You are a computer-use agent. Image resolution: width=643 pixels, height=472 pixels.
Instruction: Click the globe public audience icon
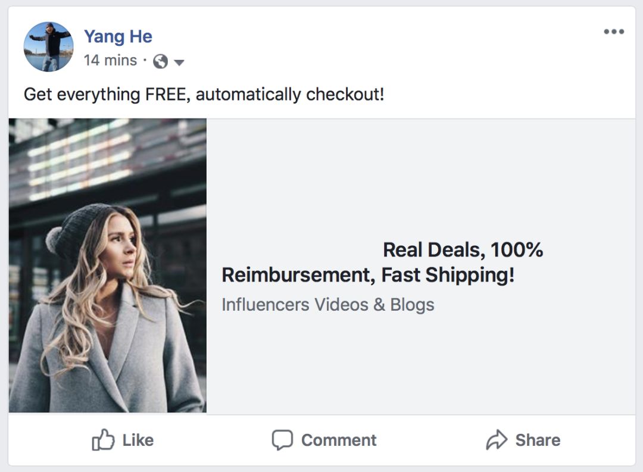point(160,61)
